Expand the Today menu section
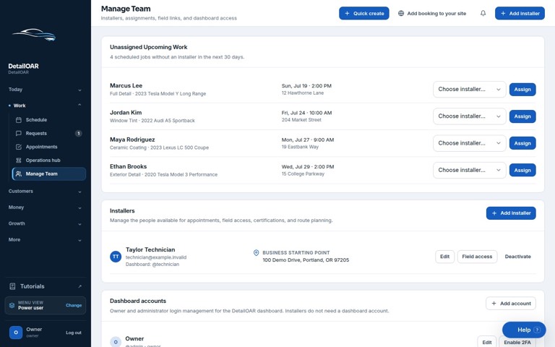The width and height of the screenshot is (555, 347). click(46, 90)
